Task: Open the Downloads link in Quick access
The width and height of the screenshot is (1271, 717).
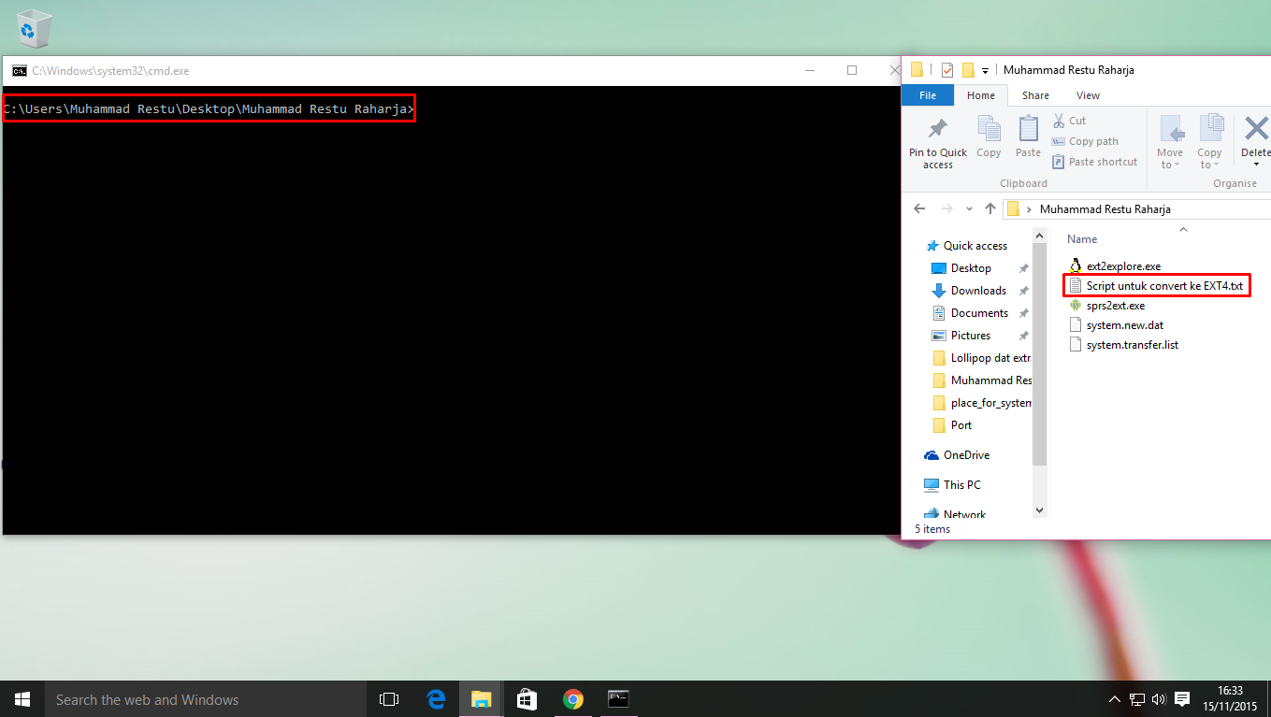Action: (975, 290)
